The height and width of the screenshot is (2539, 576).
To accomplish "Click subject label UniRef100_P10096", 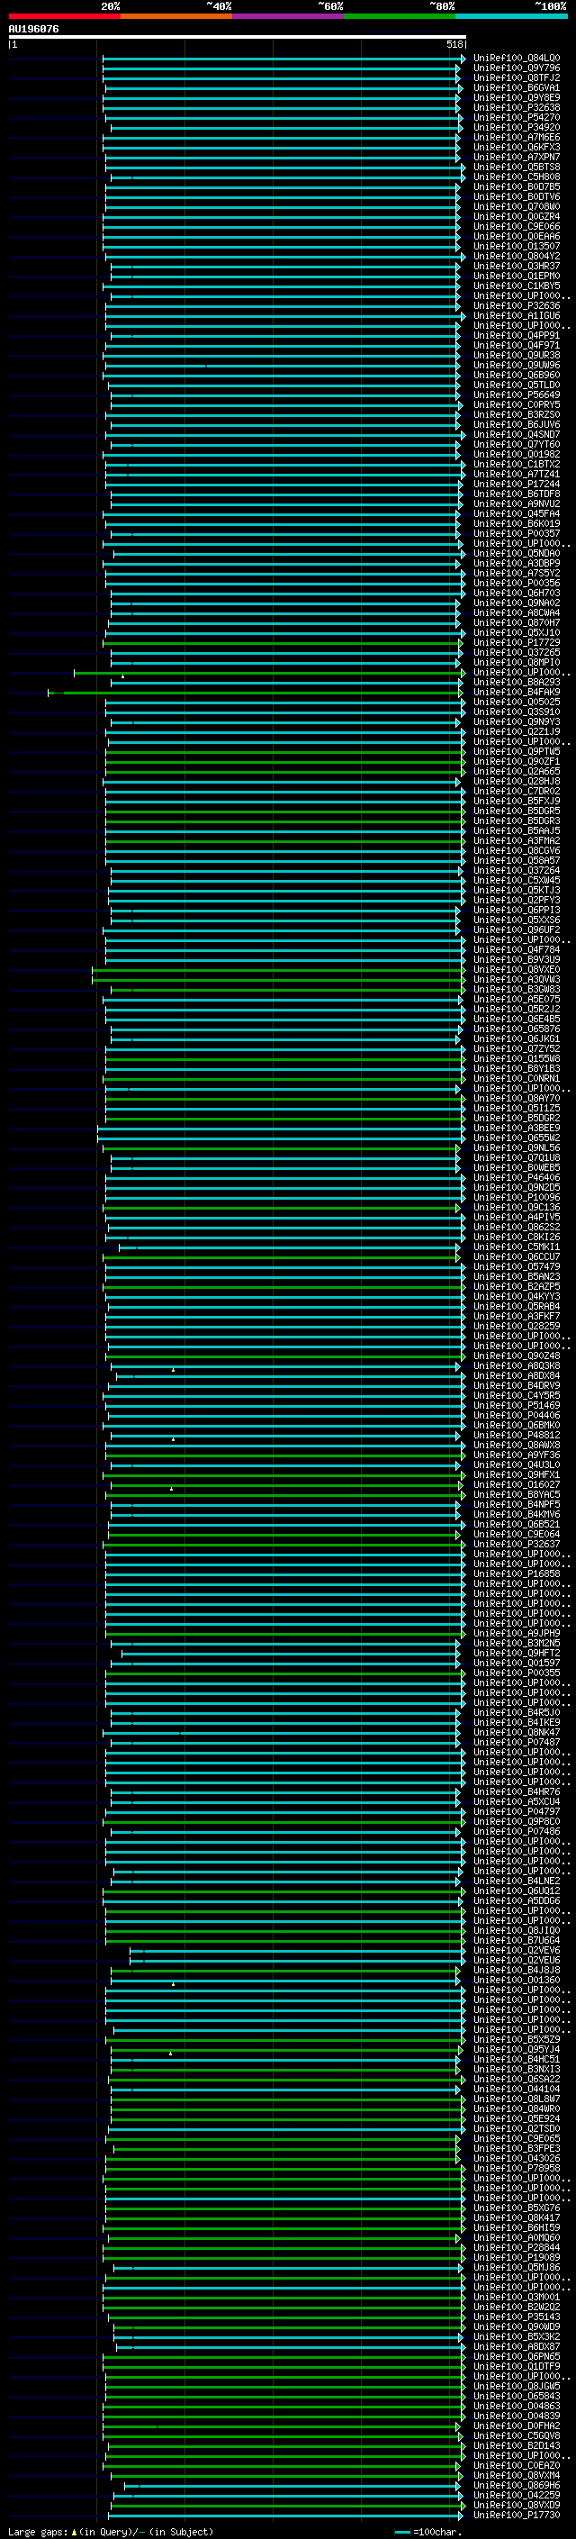I will point(517,1198).
